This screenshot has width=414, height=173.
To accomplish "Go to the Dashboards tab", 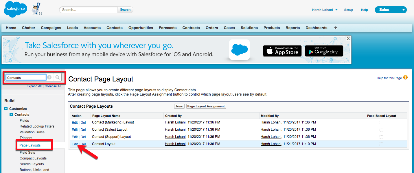I will coord(317,28).
